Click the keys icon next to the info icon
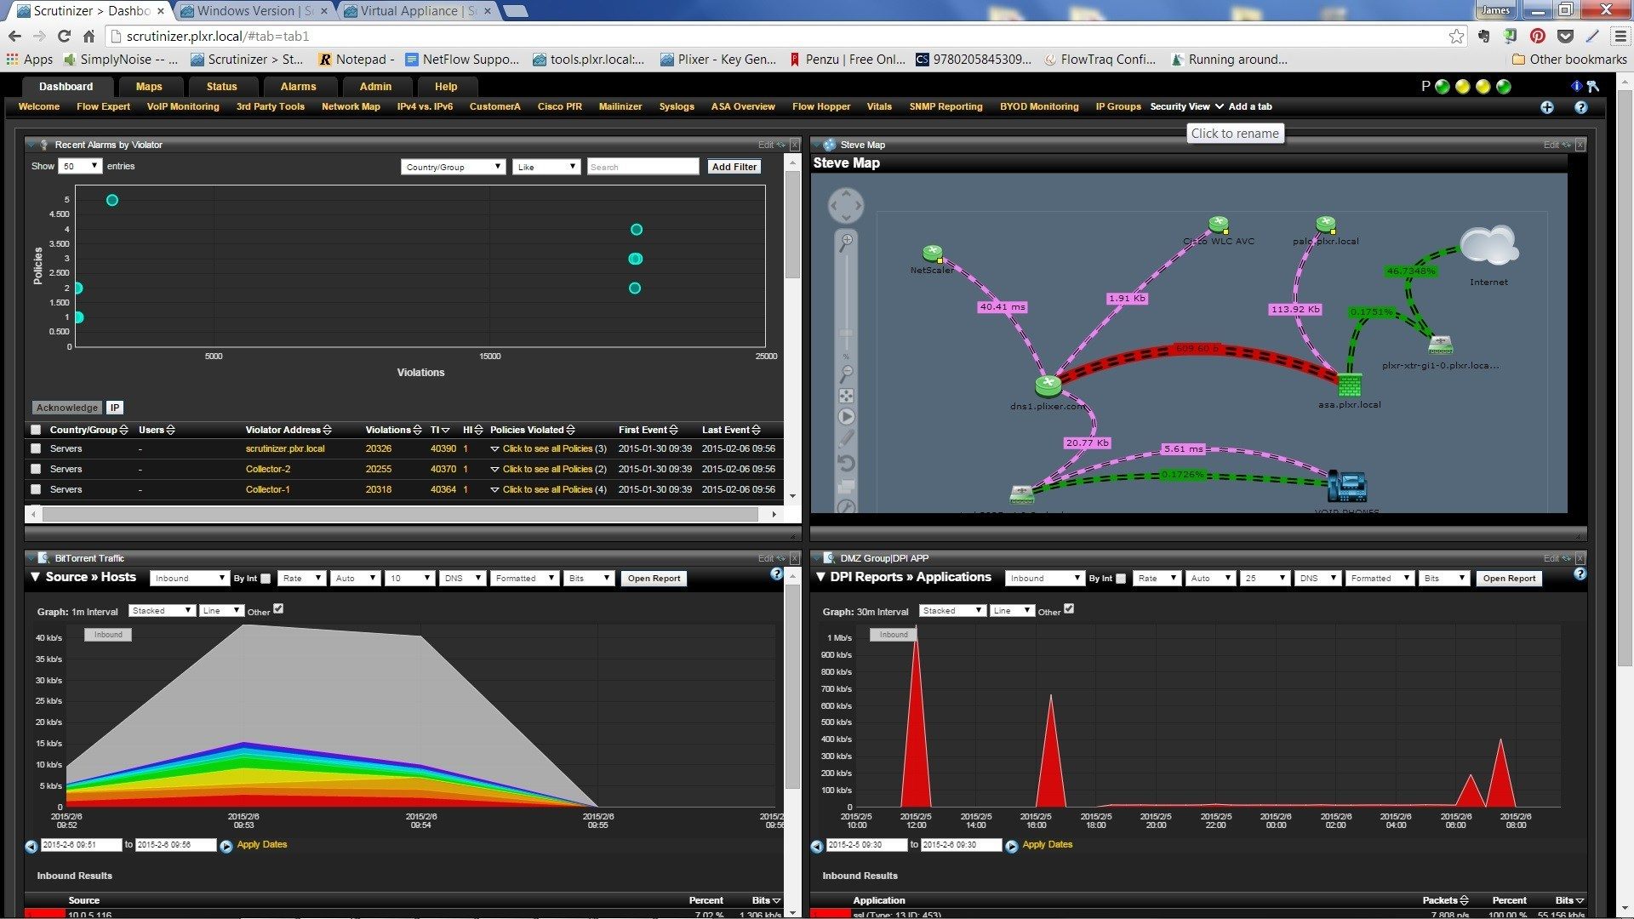Viewport: 1634px width, 919px height. (x=1593, y=86)
